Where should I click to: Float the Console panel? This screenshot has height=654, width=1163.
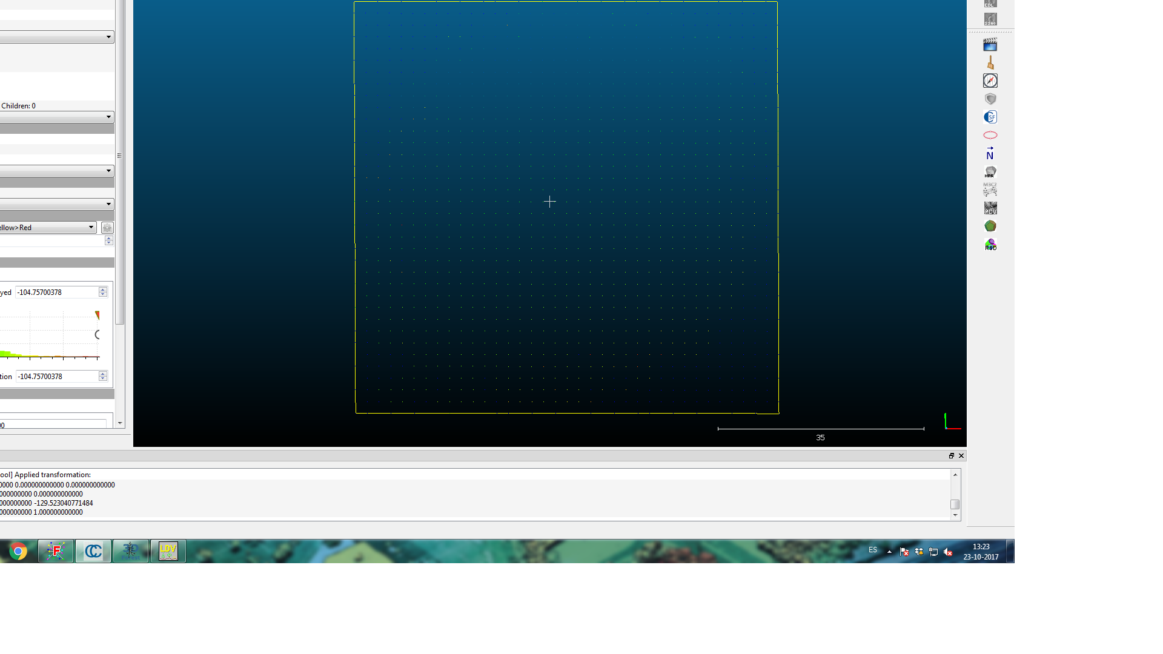[x=952, y=455]
